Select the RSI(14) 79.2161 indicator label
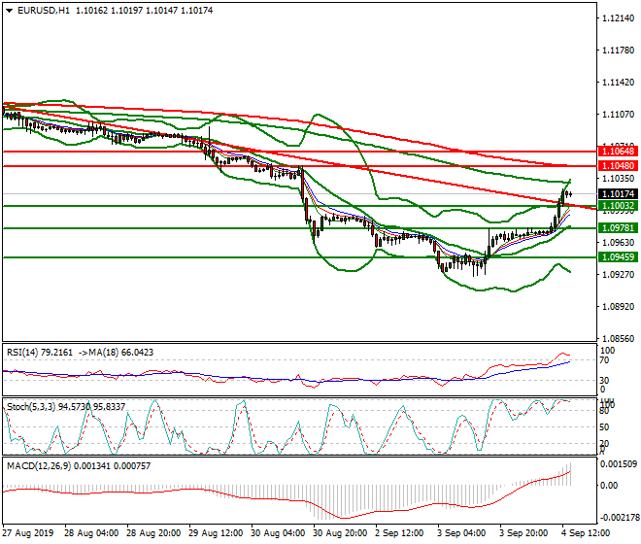 pos(40,353)
